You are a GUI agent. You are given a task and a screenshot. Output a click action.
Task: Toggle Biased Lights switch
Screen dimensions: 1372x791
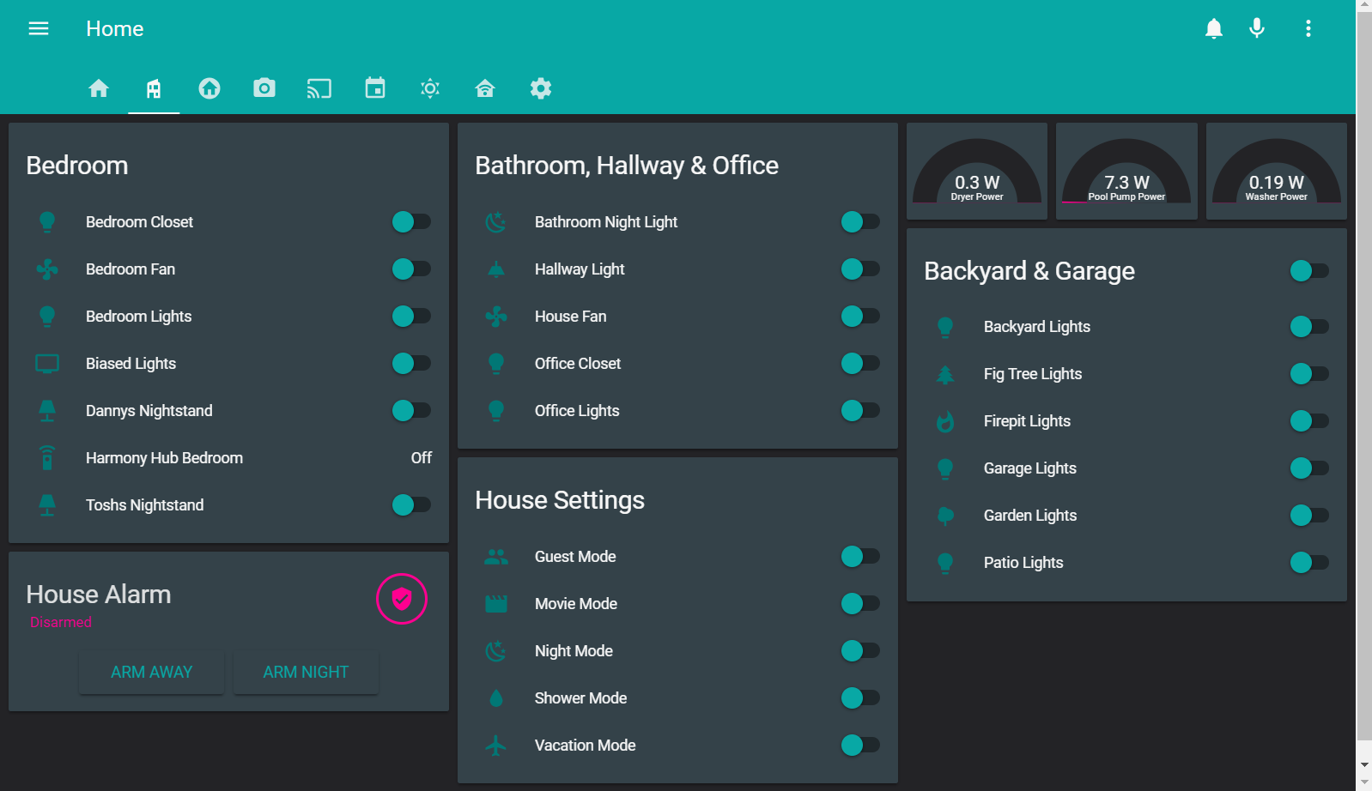[x=411, y=363]
